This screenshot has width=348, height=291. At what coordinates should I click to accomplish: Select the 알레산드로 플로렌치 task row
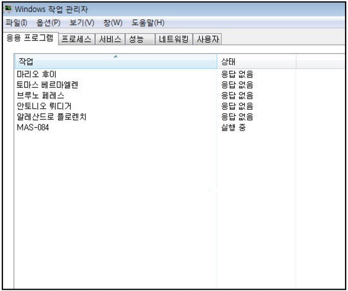point(52,117)
